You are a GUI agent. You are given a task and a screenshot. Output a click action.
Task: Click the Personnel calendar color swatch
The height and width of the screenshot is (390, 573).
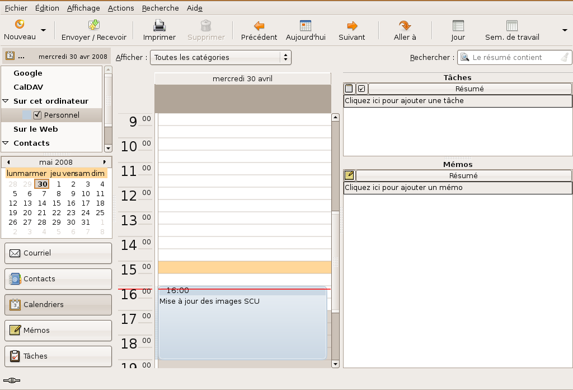pyautogui.click(x=27, y=115)
